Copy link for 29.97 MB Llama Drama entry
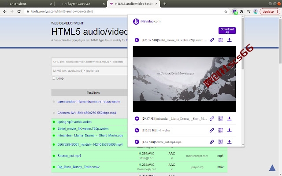 point(211,118)
